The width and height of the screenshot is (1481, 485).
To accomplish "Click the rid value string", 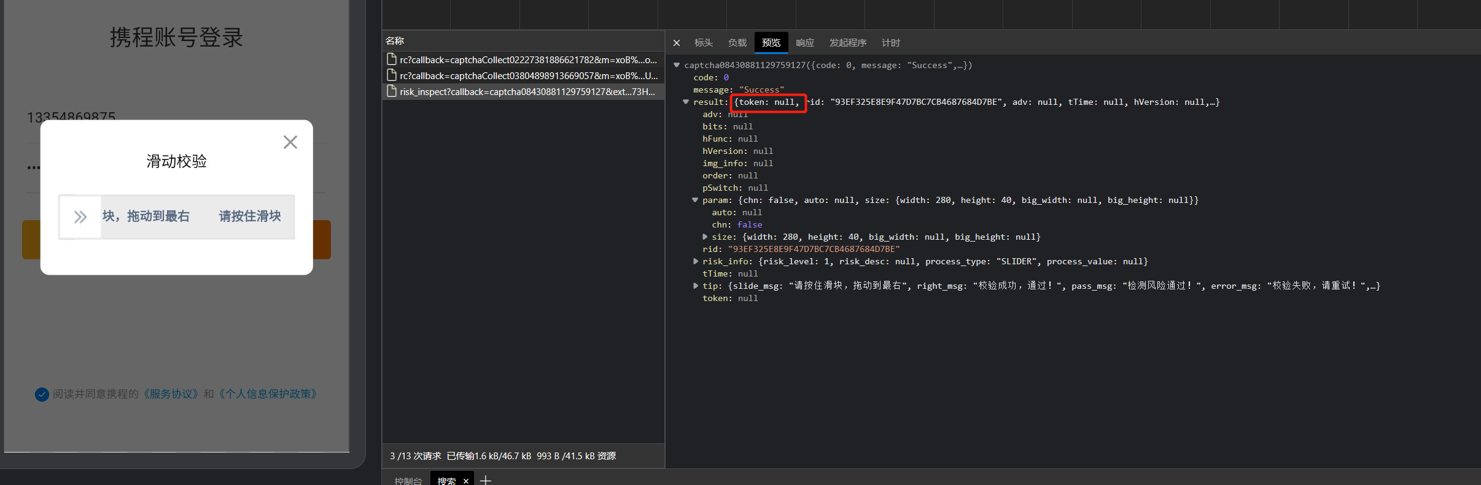I will pos(814,249).
